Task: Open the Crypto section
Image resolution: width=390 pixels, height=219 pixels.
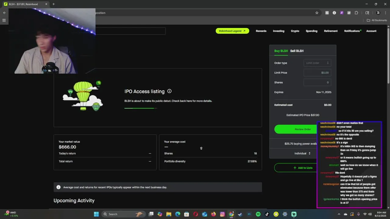Action: tap(295, 31)
